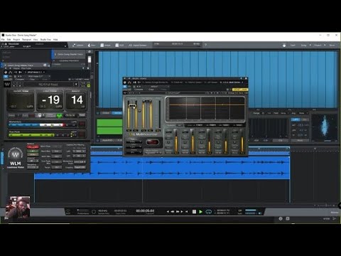Click the WLM long term -19 readout
Image resolution: width=341 pixels, height=256 pixels.
(x=50, y=100)
